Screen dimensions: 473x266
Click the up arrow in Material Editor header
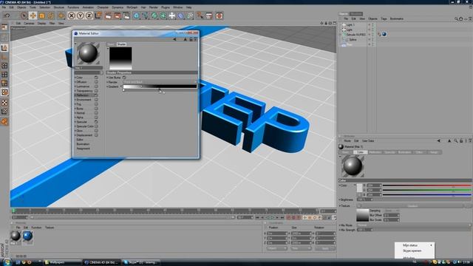tap(186, 39)
